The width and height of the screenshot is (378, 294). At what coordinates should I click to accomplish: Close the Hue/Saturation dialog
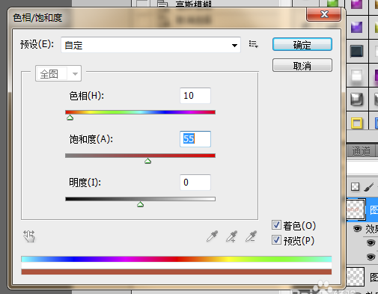click(324, 14)
